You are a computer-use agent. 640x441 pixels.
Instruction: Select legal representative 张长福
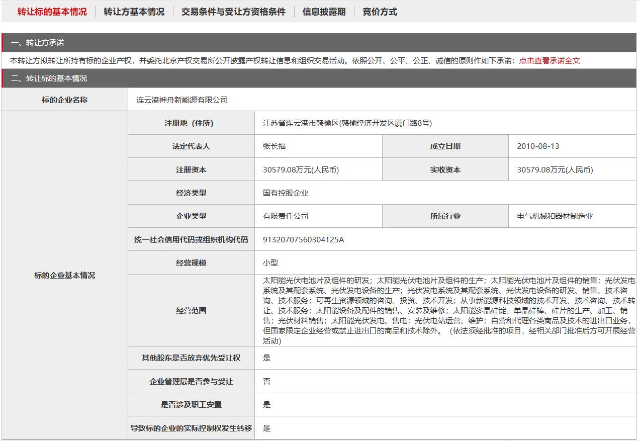pos(275,146)
